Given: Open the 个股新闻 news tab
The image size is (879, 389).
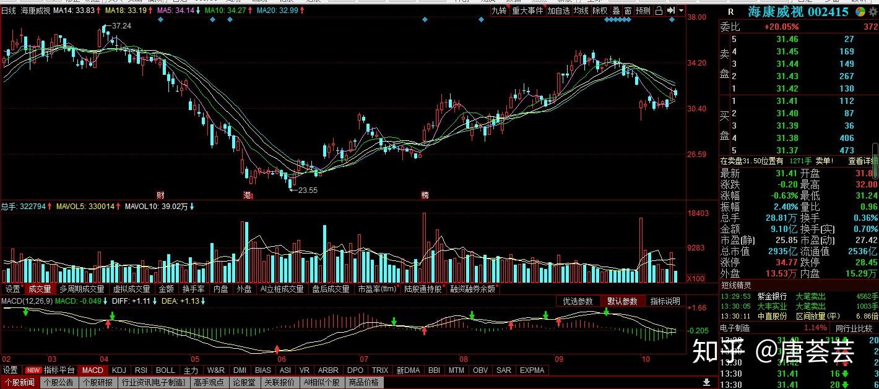Looking at the screenshot, I should point(20,383).
